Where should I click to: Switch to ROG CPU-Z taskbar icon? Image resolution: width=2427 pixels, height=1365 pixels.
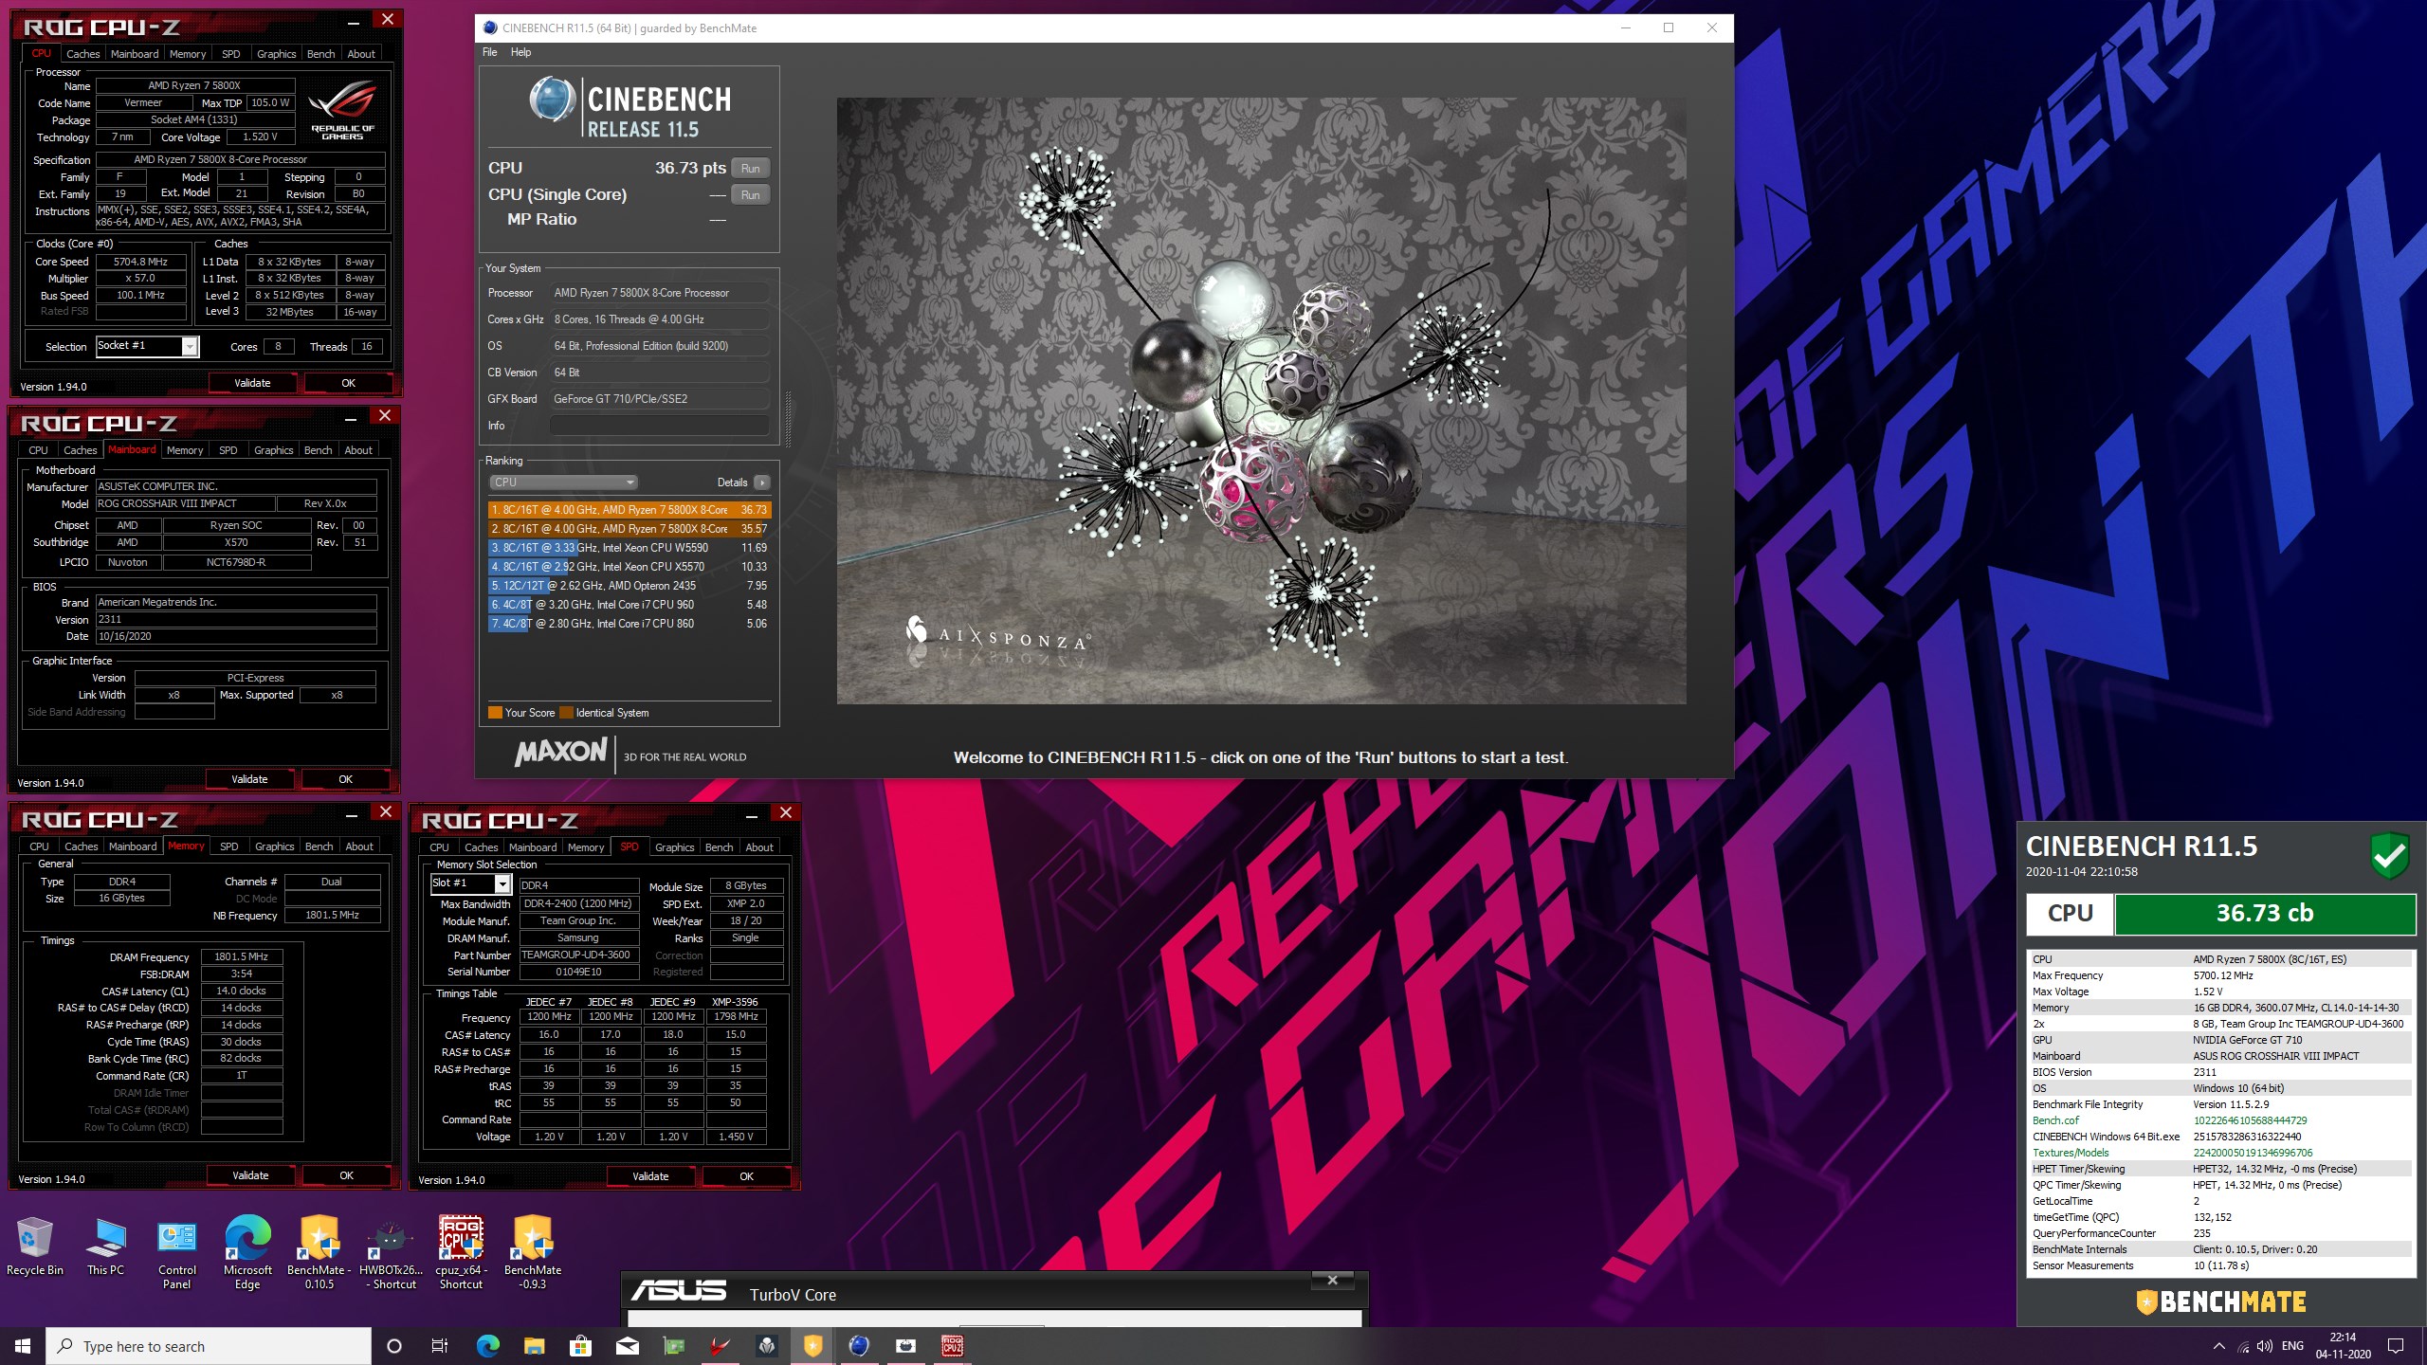[x=952, y=1346]
